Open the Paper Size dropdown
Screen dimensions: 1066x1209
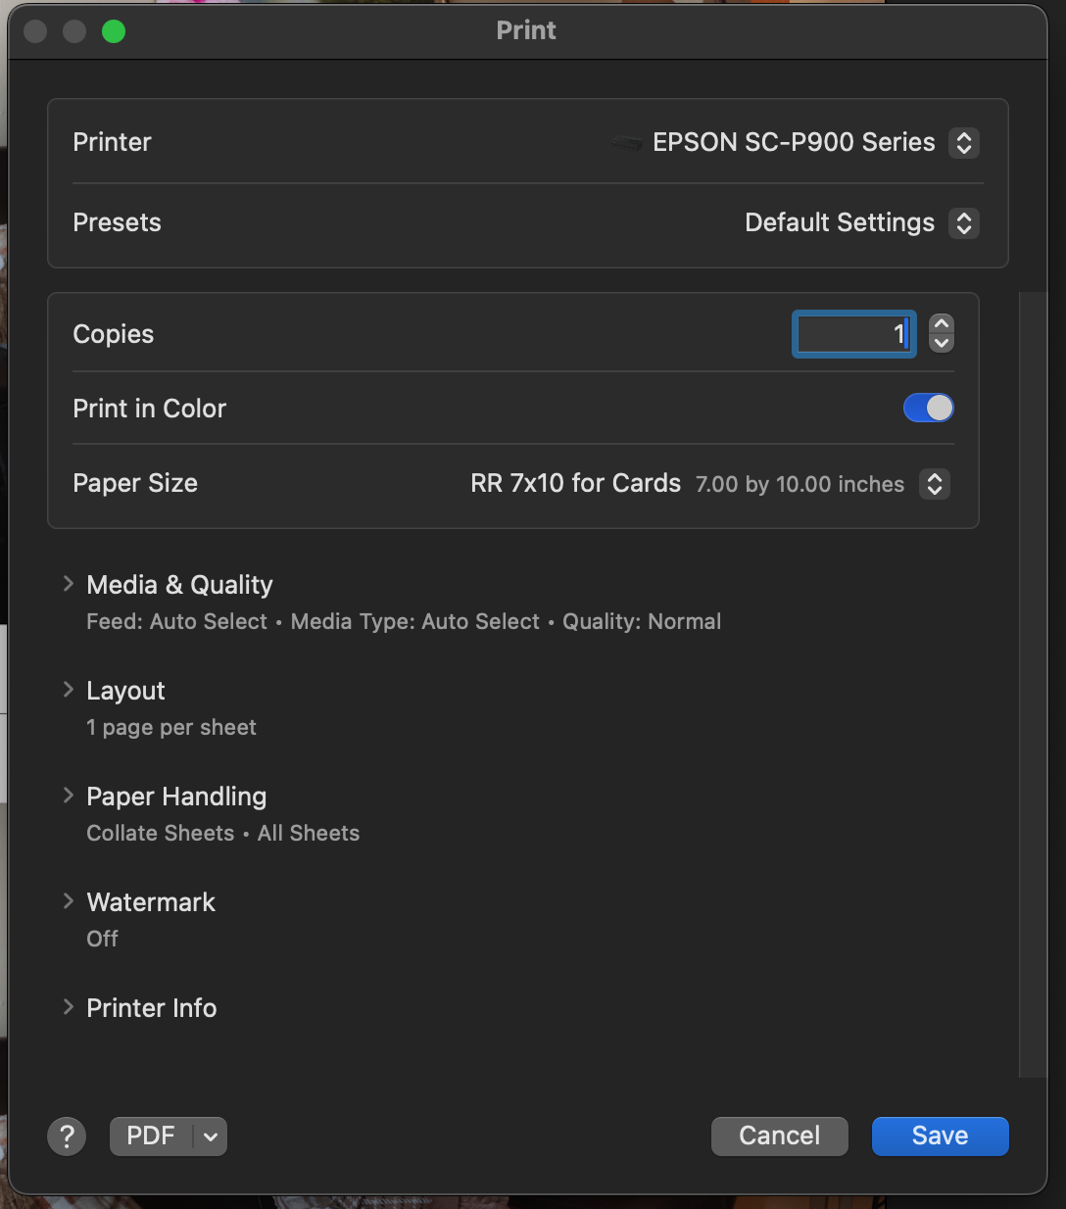pyautogui.click(x=934, y=484)
